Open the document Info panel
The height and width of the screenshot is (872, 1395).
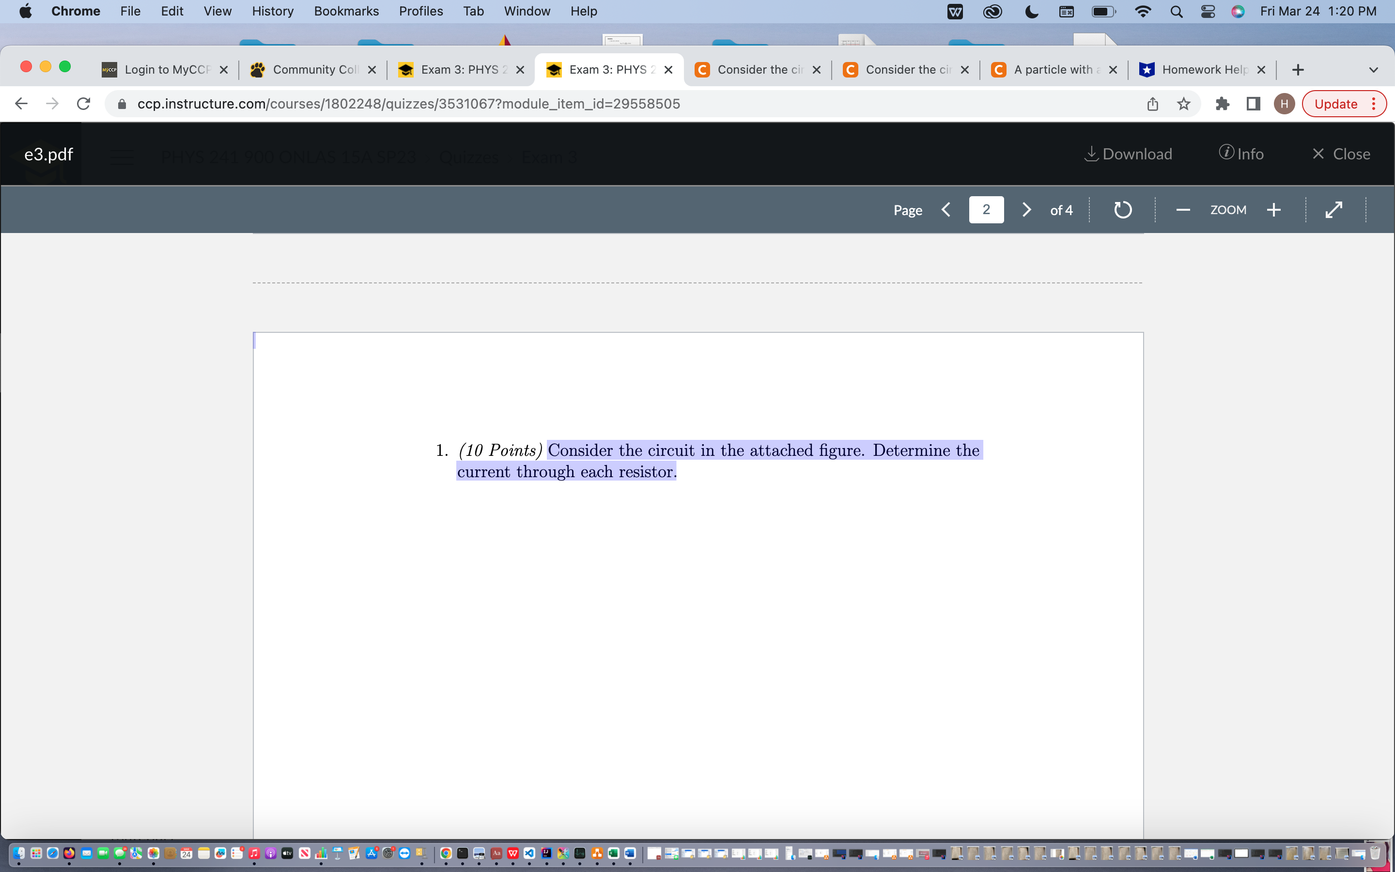pos(1240,154)
